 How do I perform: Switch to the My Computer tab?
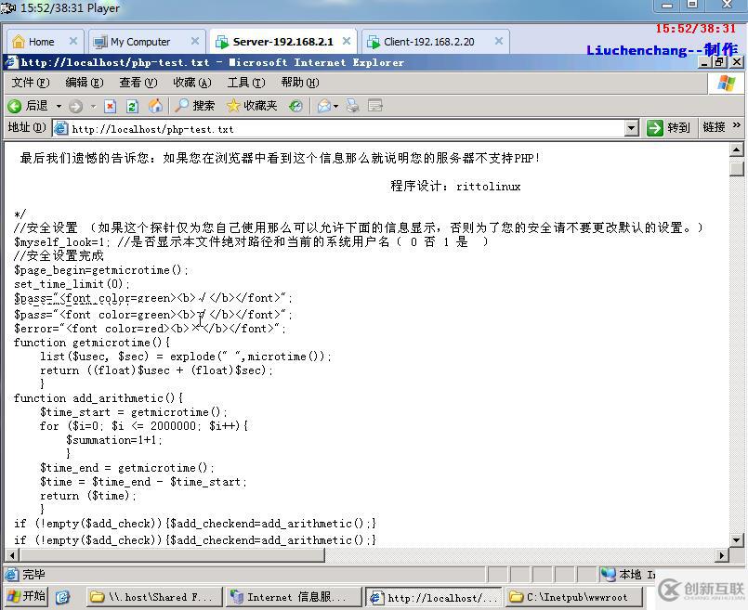(x=138, y=42)
